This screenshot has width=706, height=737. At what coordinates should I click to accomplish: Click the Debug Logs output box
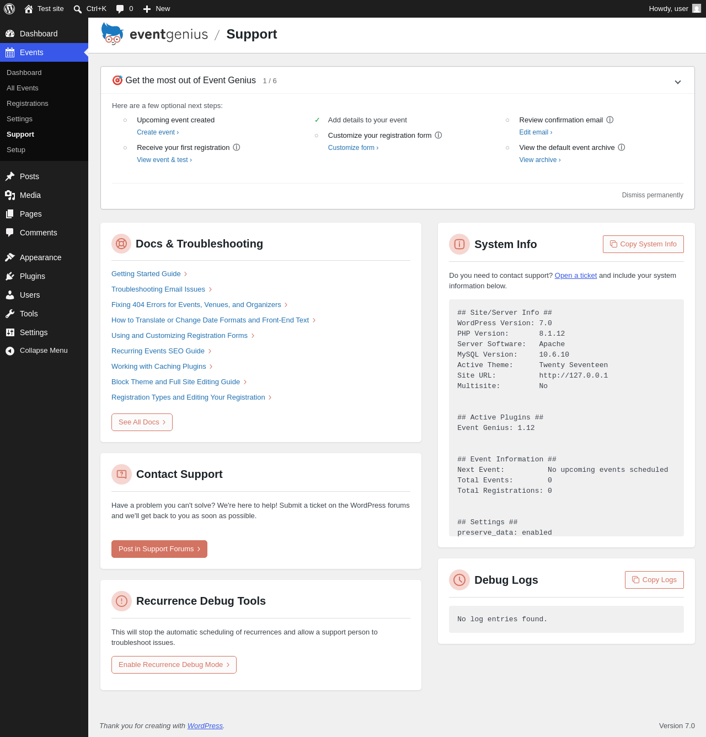(566, 620)
